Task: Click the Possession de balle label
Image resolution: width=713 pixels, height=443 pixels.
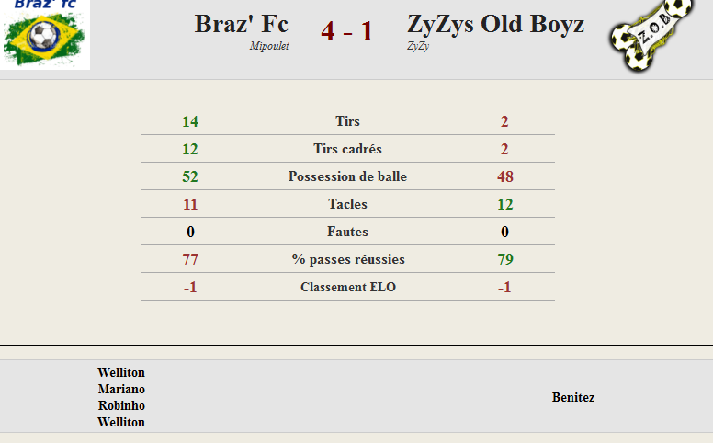Action: (x=348, y=176)
